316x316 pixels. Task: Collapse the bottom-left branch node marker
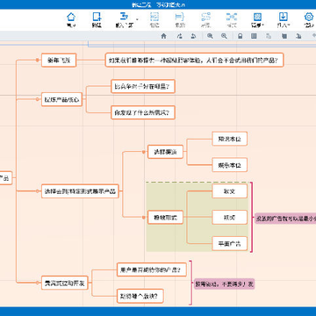click(37, 283)
